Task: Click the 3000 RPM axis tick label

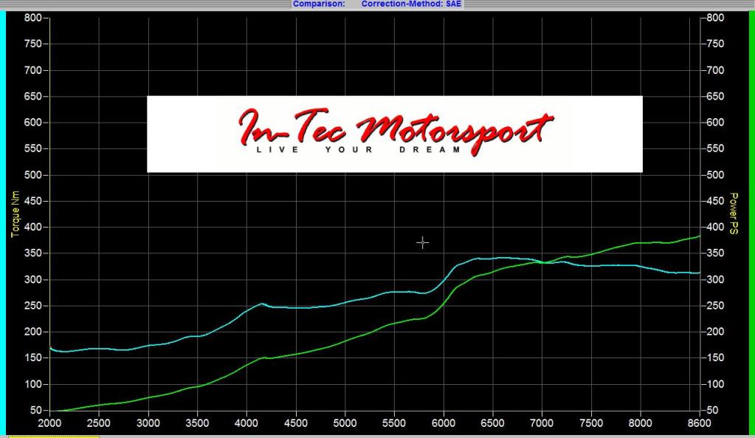Action: pos(148,423)
